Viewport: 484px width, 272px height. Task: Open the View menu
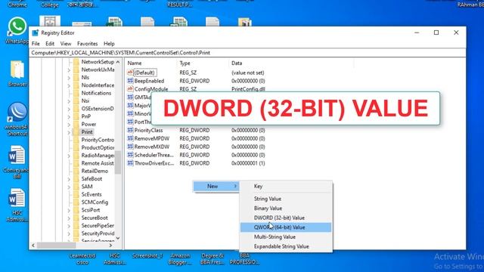(x=66, y=44)
